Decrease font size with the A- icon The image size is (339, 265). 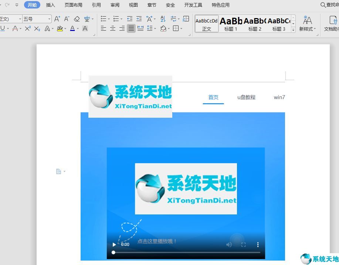[67, 19]
